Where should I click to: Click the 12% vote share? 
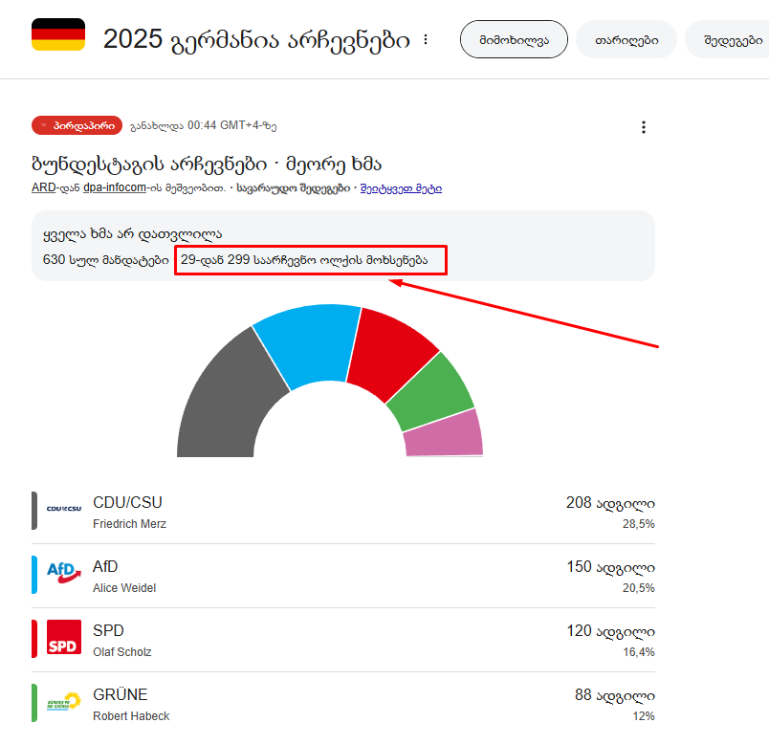tap(644, 716)
